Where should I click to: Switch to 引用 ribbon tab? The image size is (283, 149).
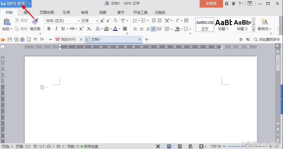[x=66, y=13]
